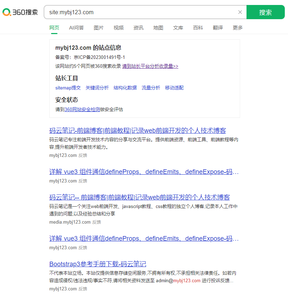Click the admin@mybj123.com text in snippet
The image size is (288, 306).
coord(178,281)
